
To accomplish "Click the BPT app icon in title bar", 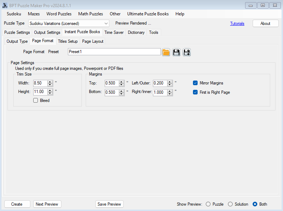I will (x=5, y=5).
